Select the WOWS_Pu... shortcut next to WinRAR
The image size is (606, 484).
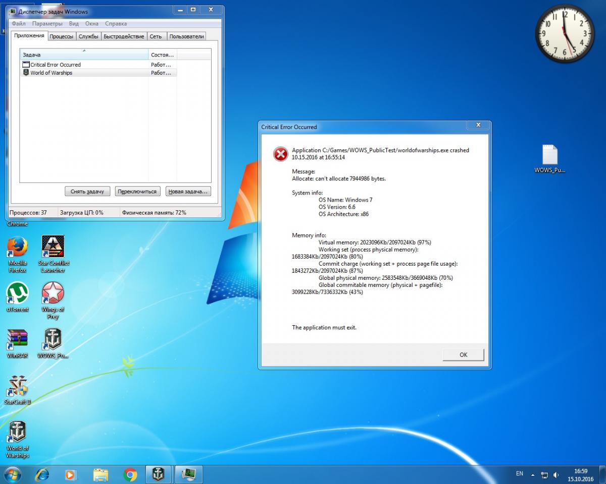click(x=53, y=344)
